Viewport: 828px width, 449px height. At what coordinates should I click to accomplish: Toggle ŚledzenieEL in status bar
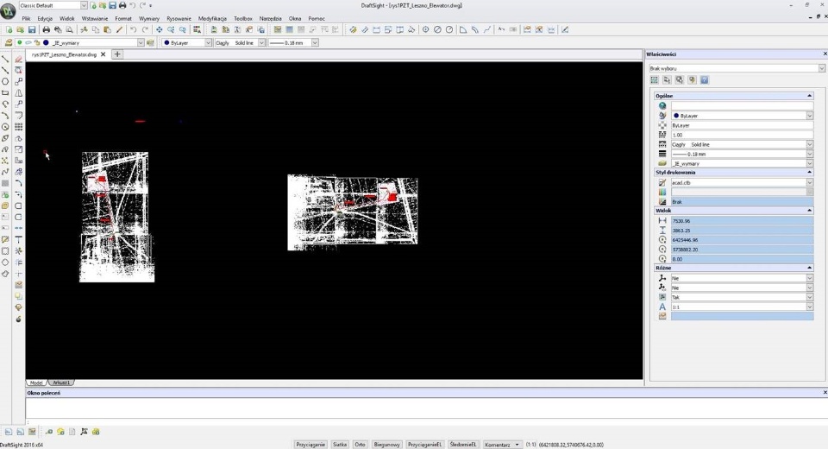tap(463, 445)
